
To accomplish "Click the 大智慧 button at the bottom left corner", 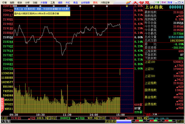I will (6, 122).
